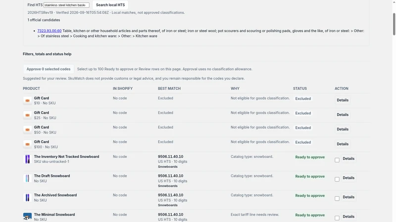Click SKU sku-untracked-1 text
This screenshot has height=222, width=396.
(51, 162)
